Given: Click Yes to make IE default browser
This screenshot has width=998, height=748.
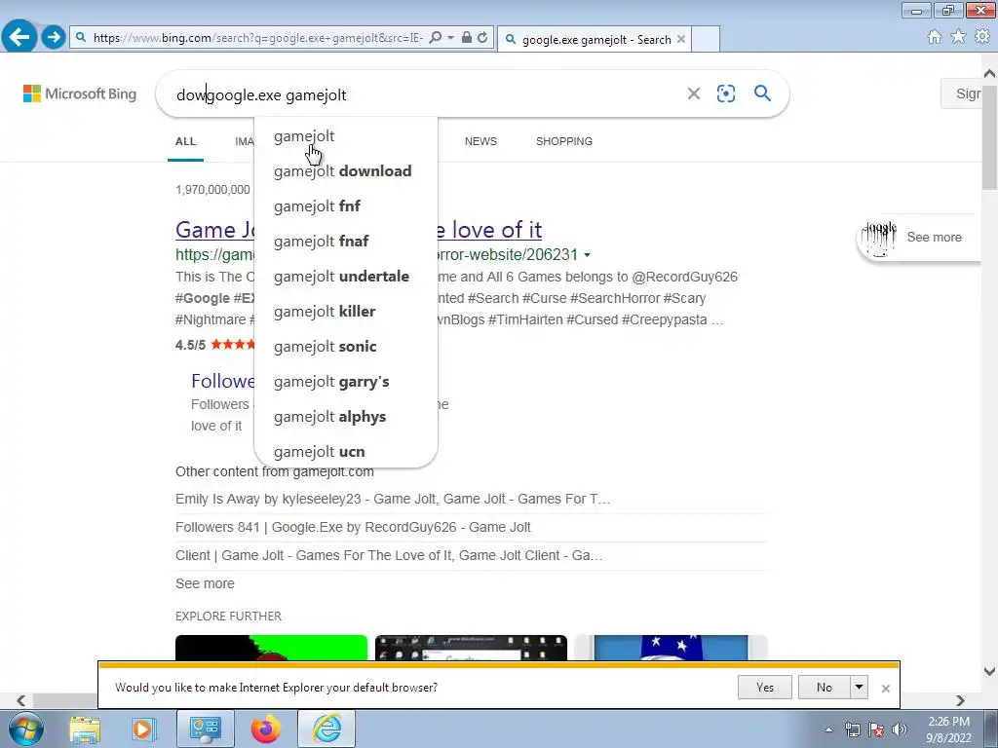Looking at the screenshot, I should click(765, 687).
